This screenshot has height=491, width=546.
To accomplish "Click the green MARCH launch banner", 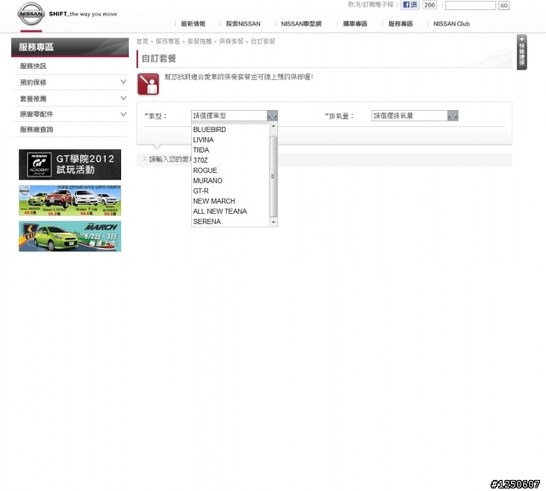I will pos(70,236).
